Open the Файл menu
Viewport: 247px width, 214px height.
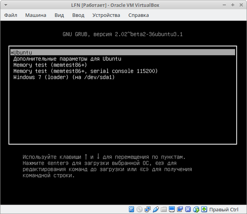coord(12,15)
